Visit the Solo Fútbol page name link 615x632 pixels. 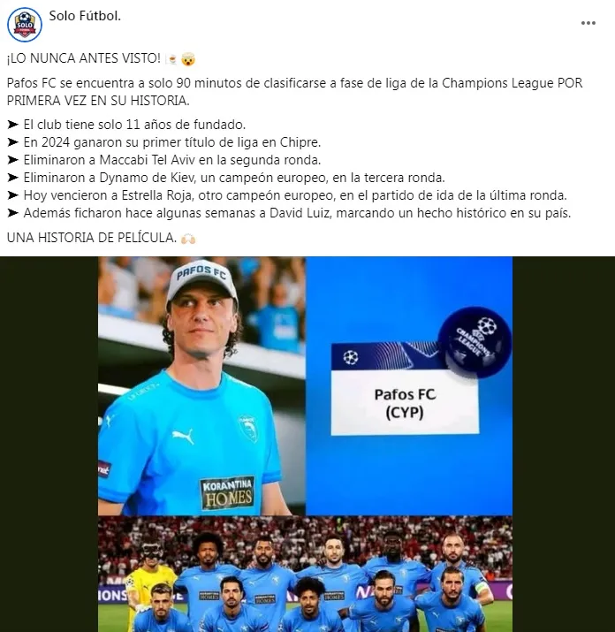point(85,16)
